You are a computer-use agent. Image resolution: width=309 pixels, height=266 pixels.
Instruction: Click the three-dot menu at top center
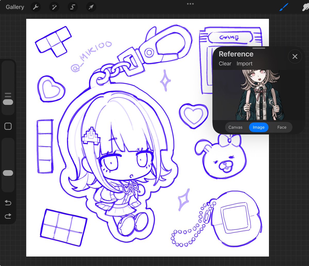click(x=190, y=4)
